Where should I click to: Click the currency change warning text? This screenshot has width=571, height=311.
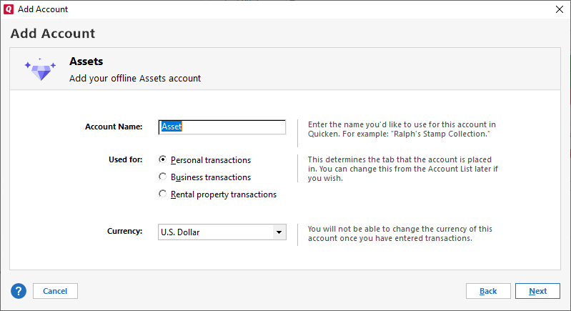coord(399,233)
